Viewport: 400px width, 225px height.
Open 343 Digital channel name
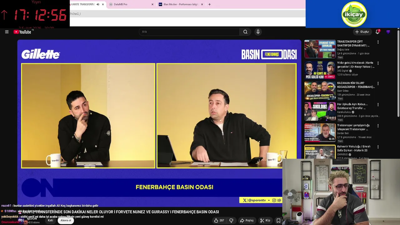coord(343,71)
